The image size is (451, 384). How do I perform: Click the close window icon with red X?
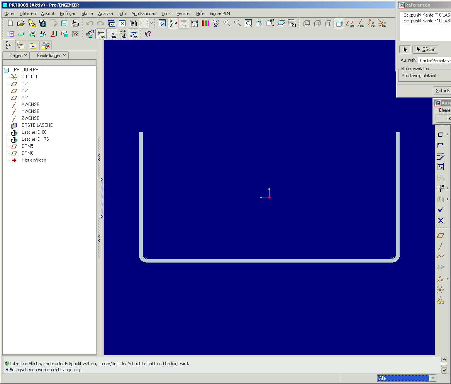[122, 23]
